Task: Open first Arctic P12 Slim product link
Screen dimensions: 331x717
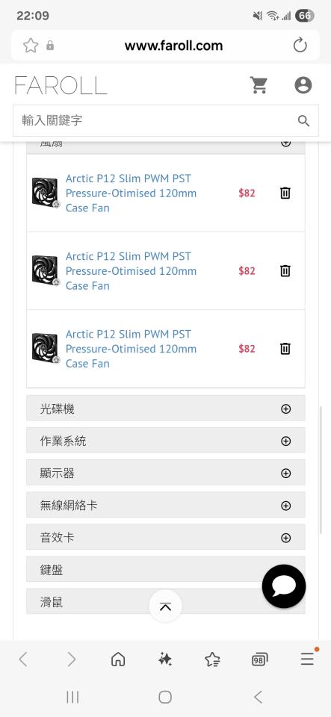Action: [131, 193]
